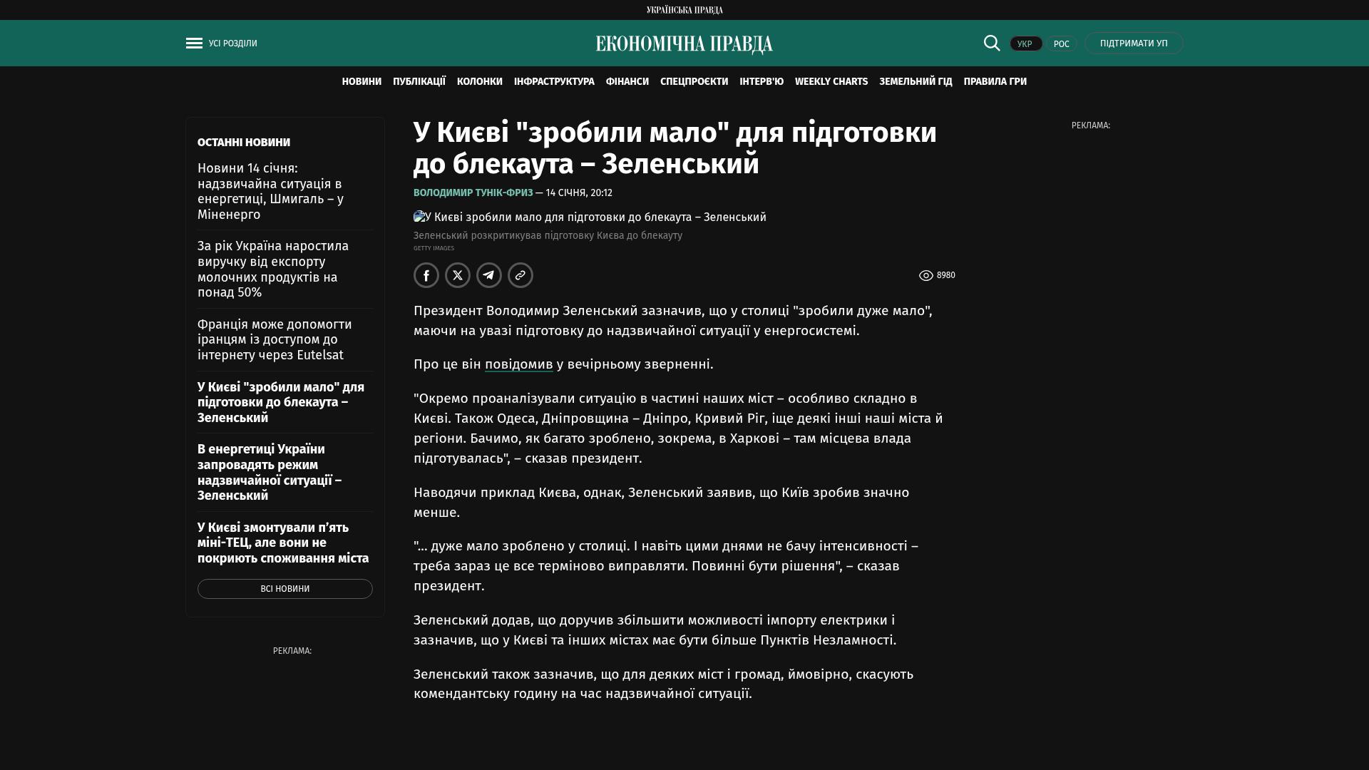This screenshot has height=770, width=1369.
Task: Follow the 'повідомив' hyperlink in article
Action: (x=518, y=364)
